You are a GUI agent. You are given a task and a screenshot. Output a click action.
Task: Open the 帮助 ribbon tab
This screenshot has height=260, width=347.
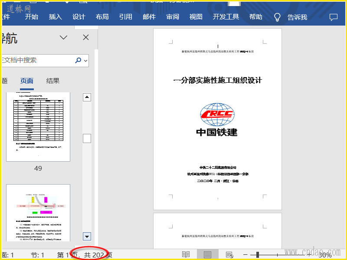256,17
